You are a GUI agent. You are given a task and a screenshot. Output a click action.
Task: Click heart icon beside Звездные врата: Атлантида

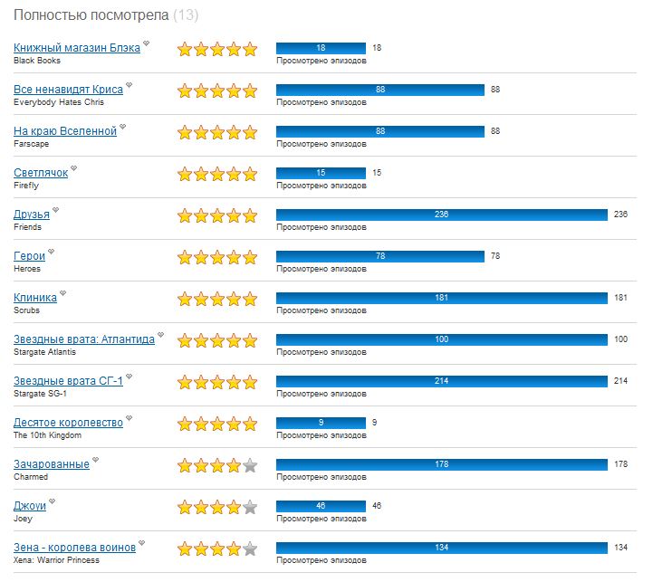pos(160,335)
